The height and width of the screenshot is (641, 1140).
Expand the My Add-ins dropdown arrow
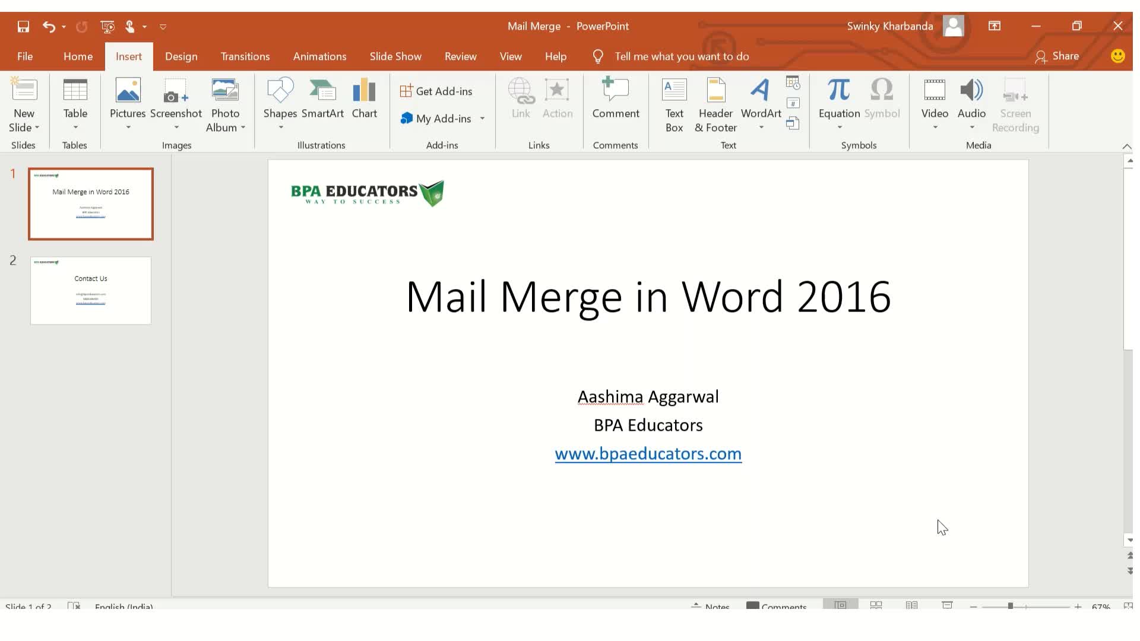pos(482,119)
